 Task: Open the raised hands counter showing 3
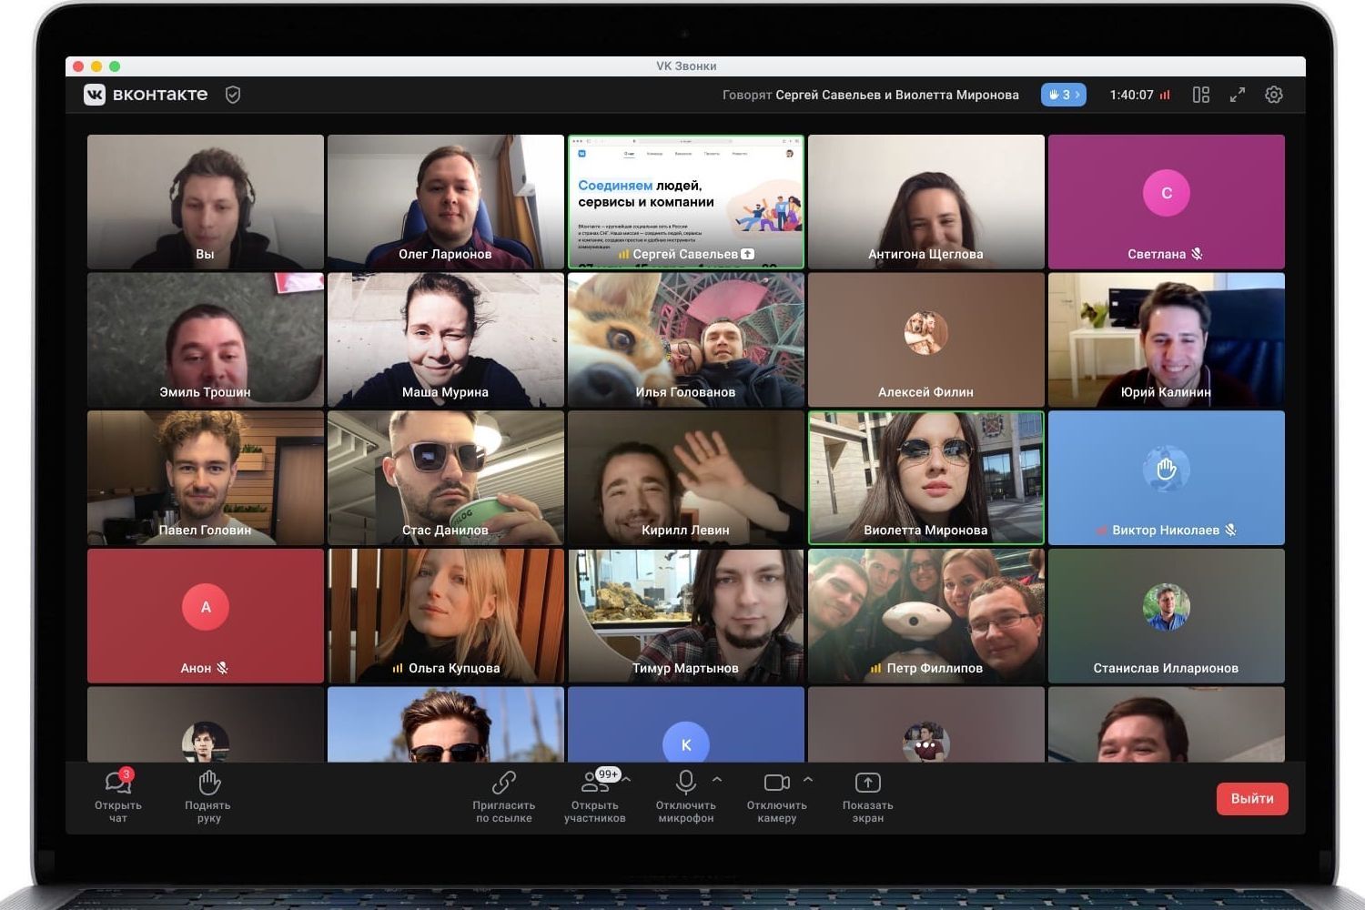1063,95
